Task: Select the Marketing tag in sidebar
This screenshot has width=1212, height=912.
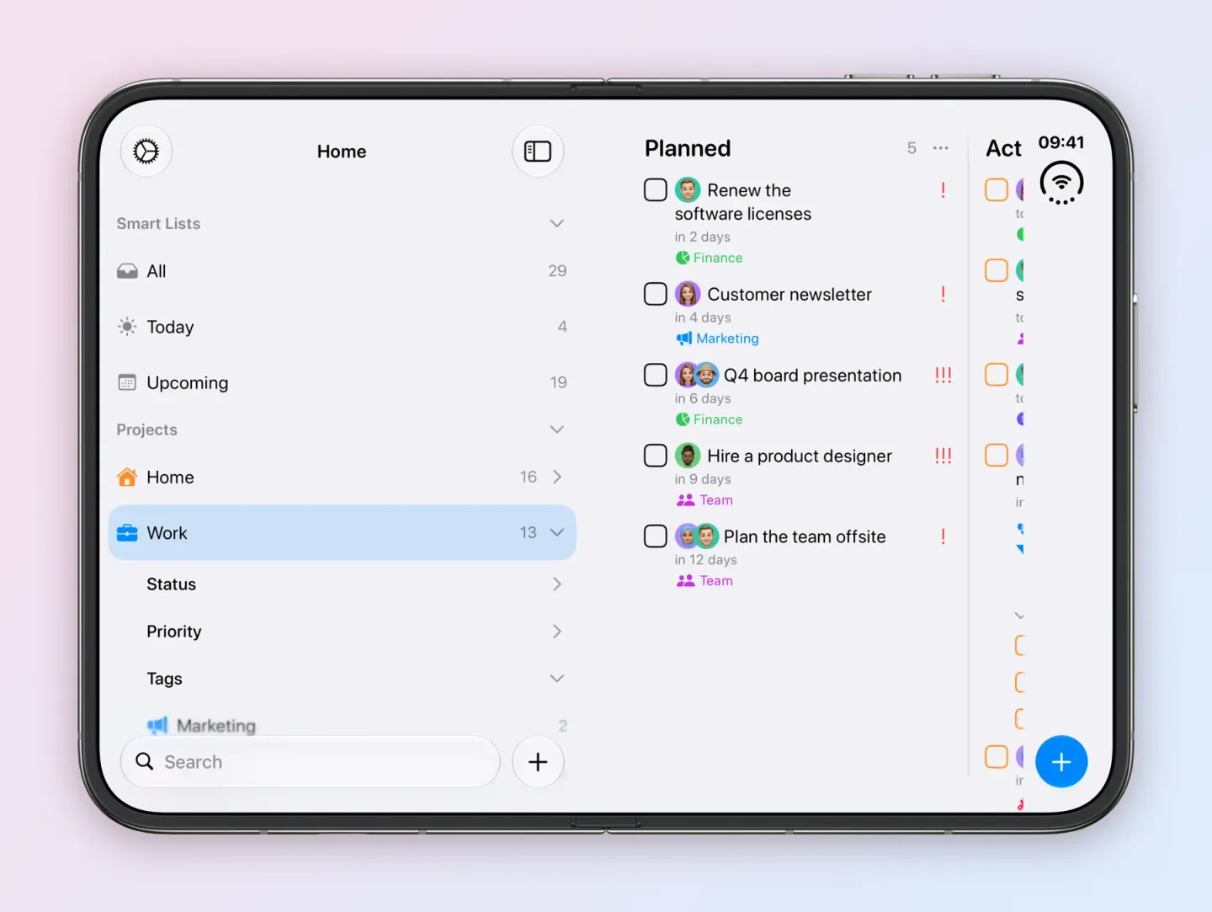Action: (342, 726)
